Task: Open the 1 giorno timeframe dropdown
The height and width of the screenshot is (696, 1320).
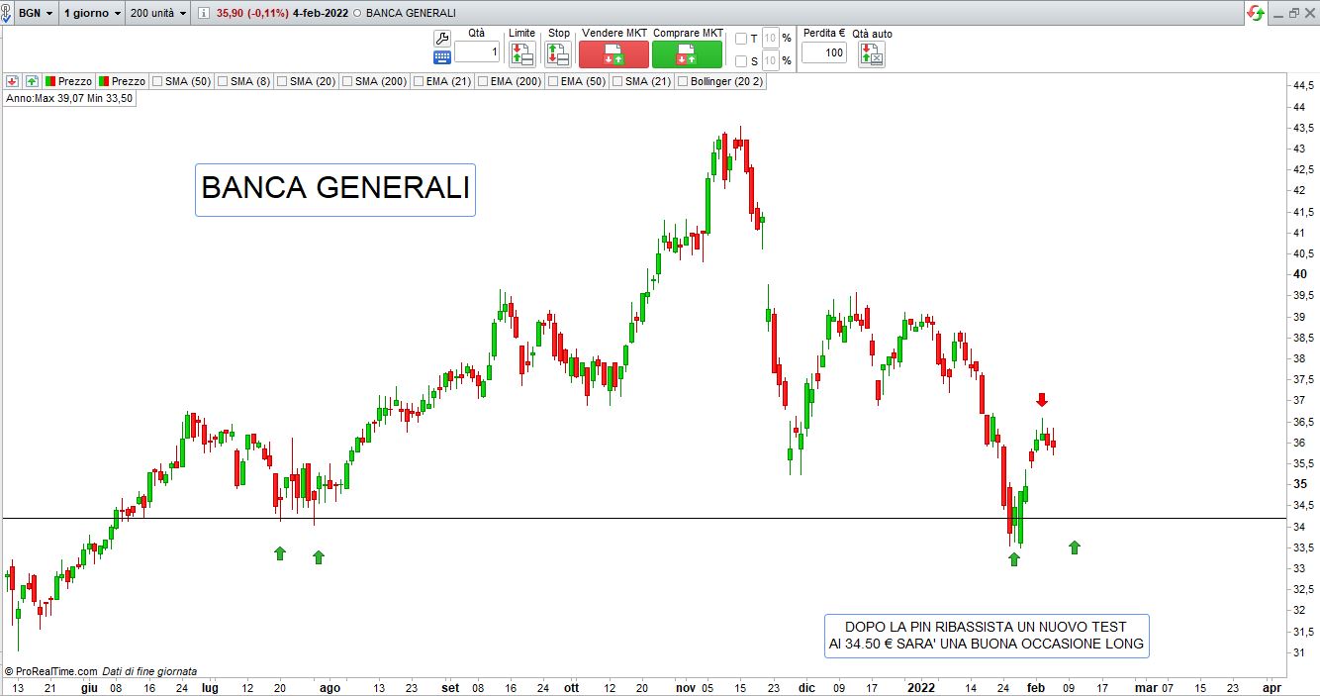Action: tap(92, 13)
